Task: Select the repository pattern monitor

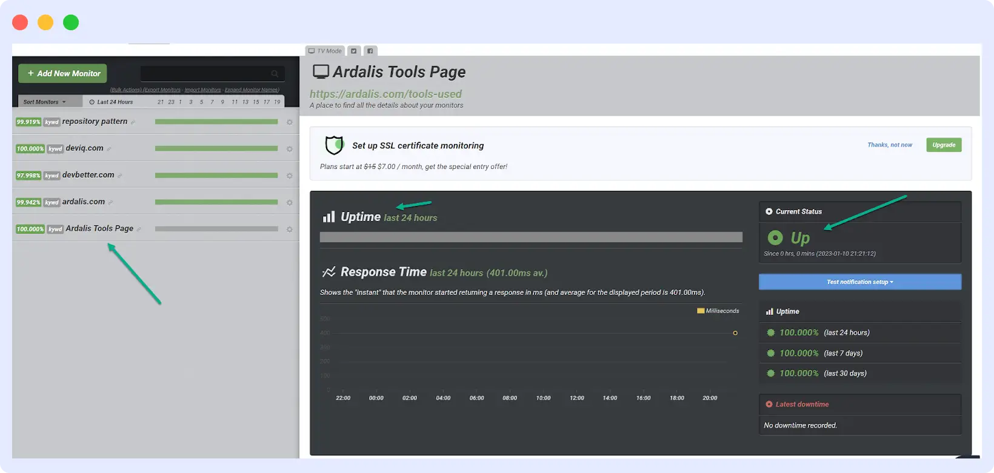Action: point(95,121)
